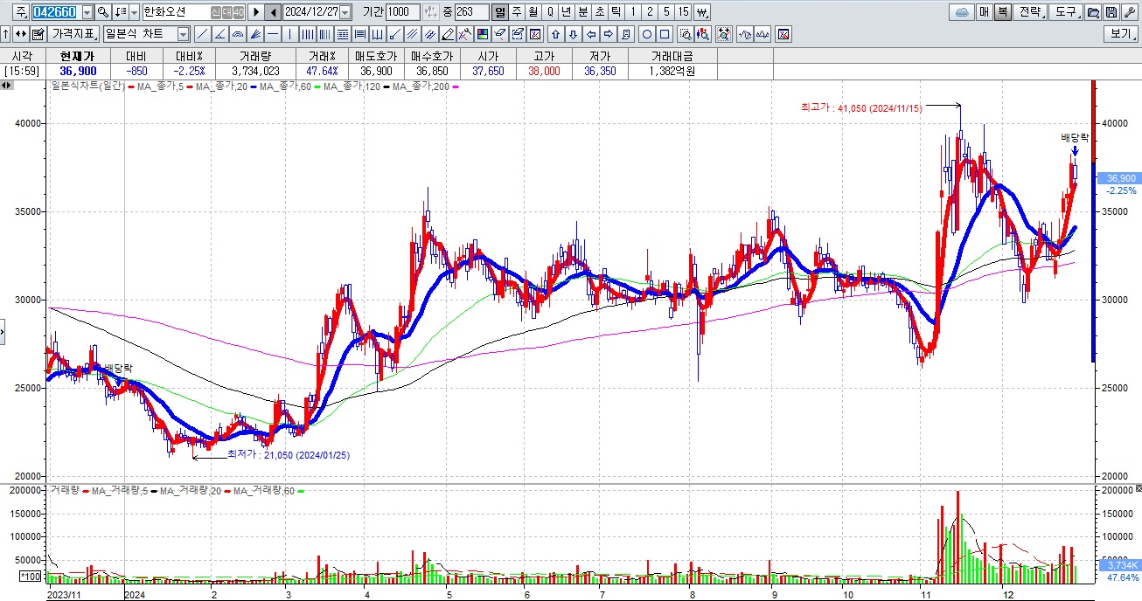
Task: Click the parallel lines channel tool
Action: pyautogui.click(x=412, y=34)
